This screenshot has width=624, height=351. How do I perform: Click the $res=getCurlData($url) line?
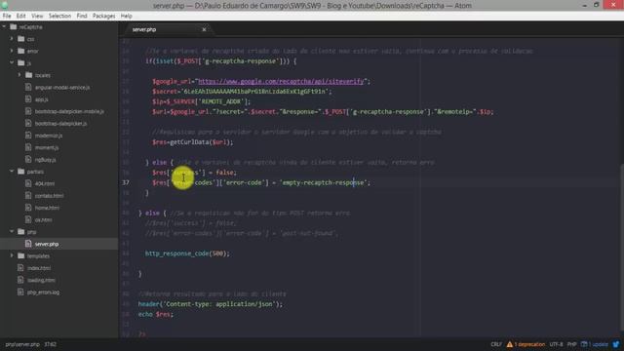[193, 142]
